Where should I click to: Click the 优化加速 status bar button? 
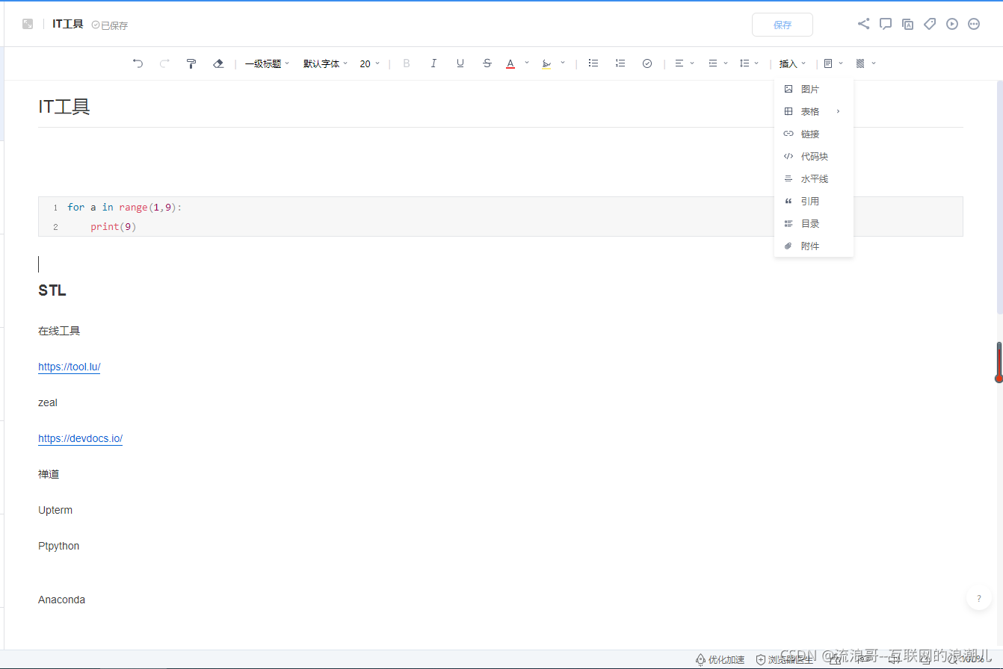[x=720, y=659]
